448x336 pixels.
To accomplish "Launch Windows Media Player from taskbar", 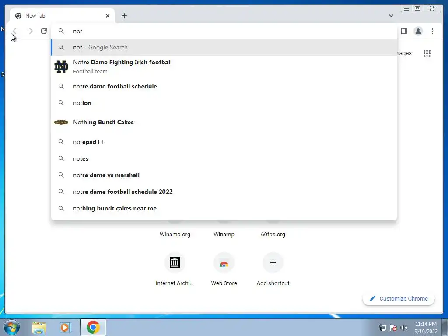I will [x=65, y=327].
